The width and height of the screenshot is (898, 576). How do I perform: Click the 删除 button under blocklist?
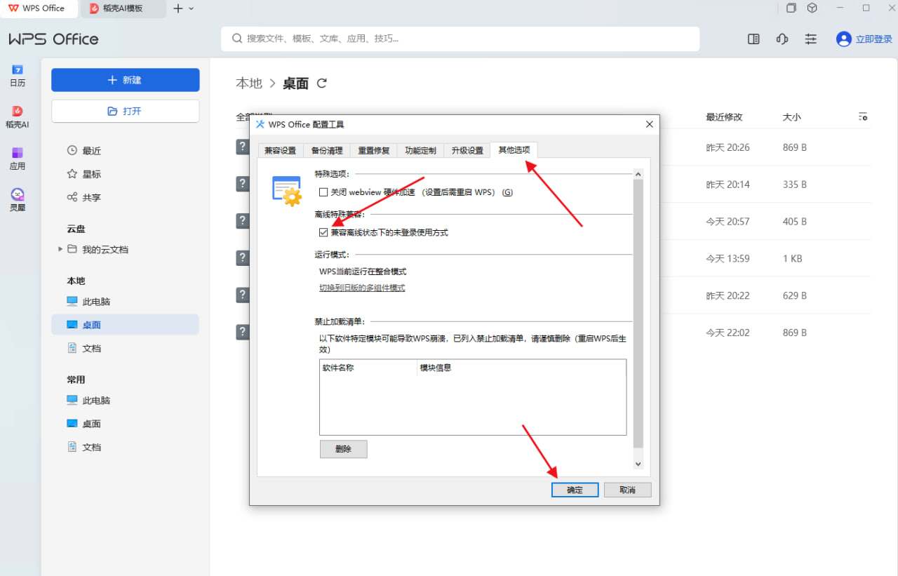click(x=343, y=449)
